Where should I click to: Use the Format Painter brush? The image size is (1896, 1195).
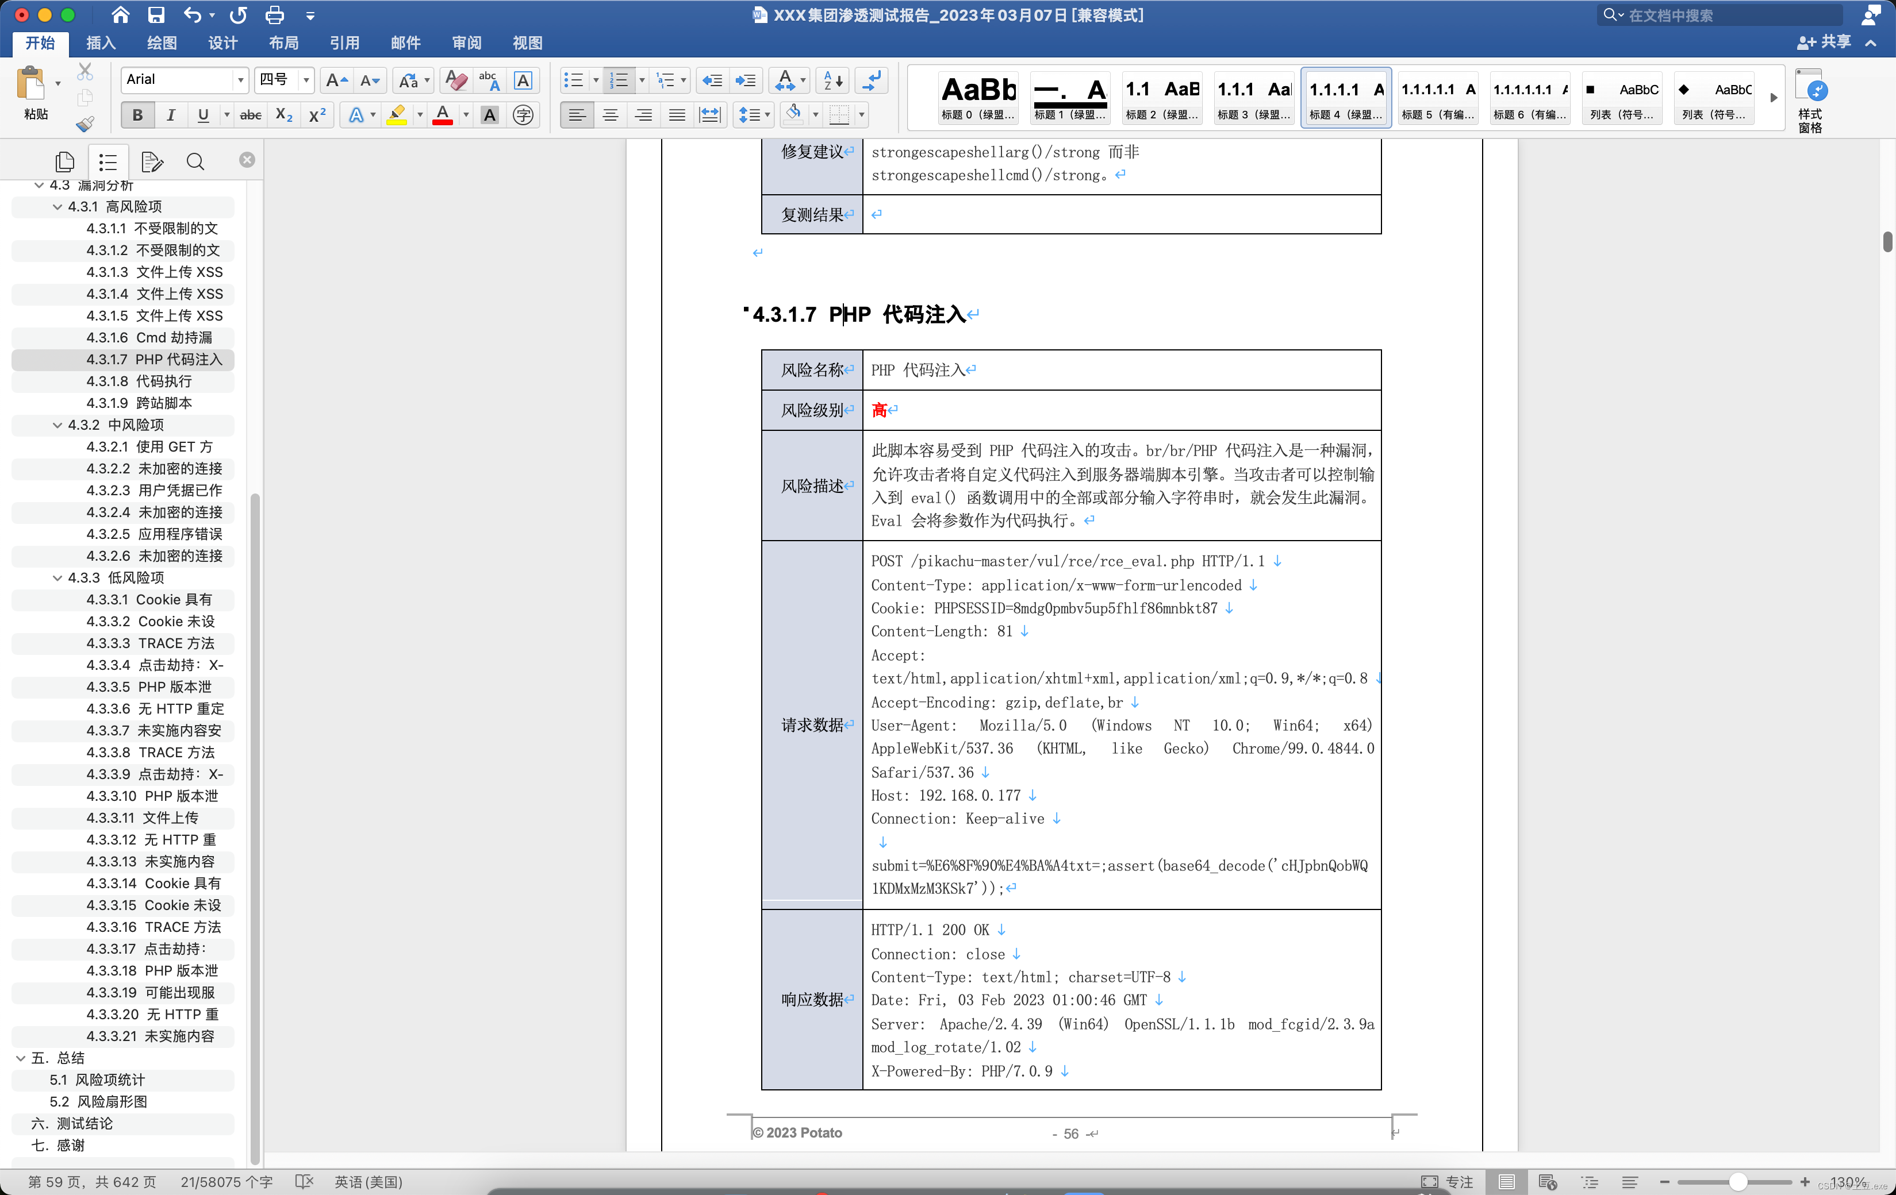(x=85, y=124)
